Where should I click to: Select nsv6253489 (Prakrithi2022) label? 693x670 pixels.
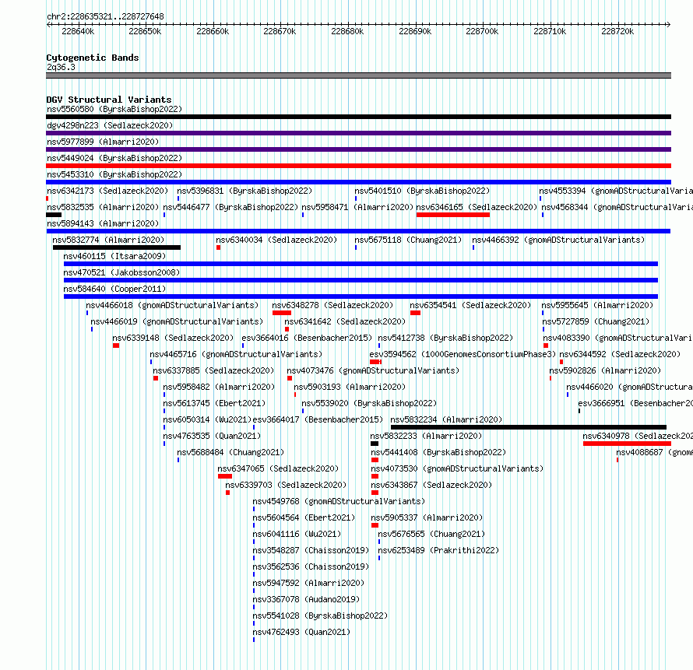click(x=438, y=550)
